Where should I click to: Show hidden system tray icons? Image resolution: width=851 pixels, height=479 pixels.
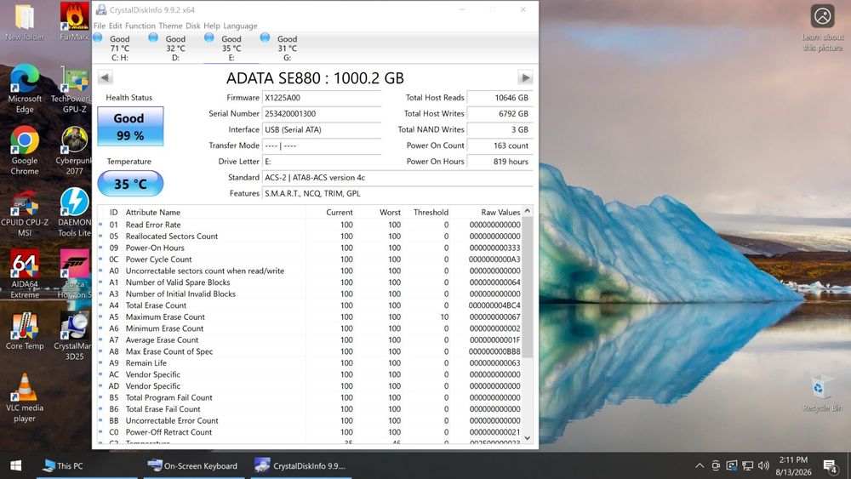click(x=700, y=465)
